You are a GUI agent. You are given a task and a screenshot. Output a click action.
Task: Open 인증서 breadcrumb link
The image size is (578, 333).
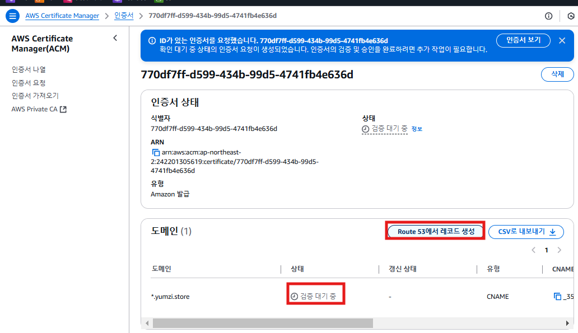pyautogui.click(x=123, y=16)
